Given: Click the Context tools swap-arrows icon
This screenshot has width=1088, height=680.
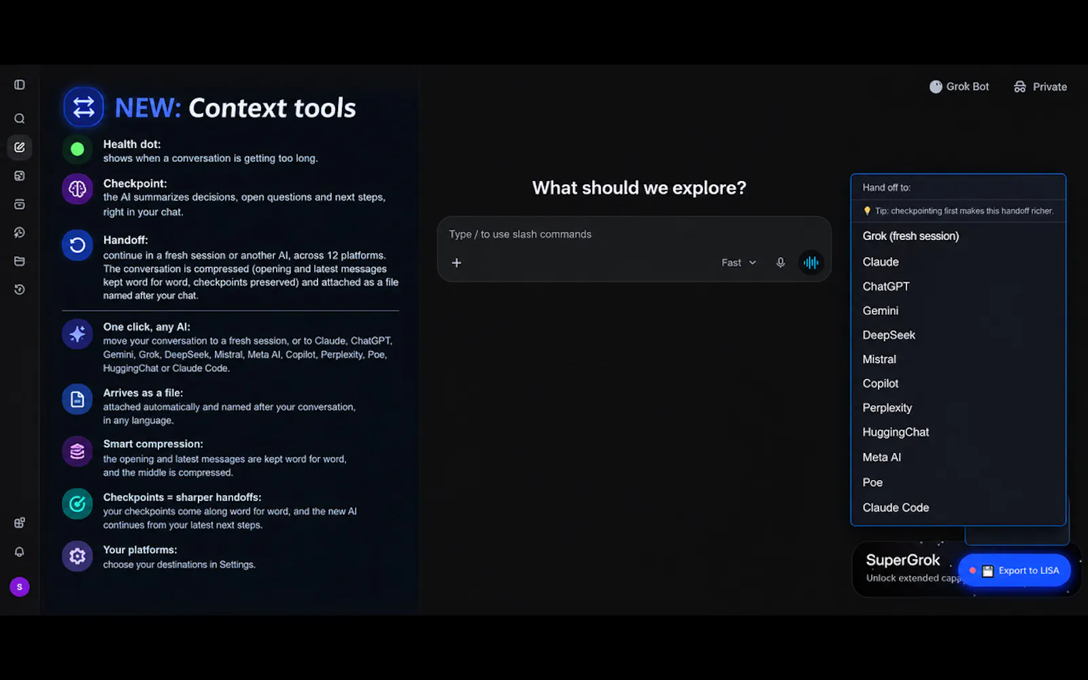Looking at the screenshot, I should [84, 107].
